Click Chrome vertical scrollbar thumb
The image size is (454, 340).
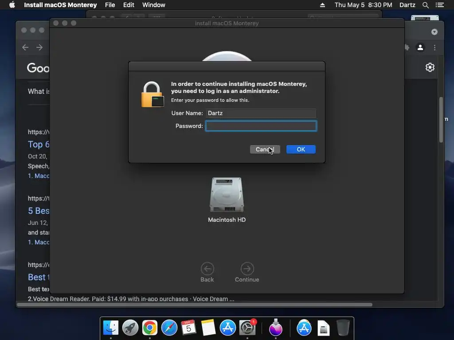[441, 120]
